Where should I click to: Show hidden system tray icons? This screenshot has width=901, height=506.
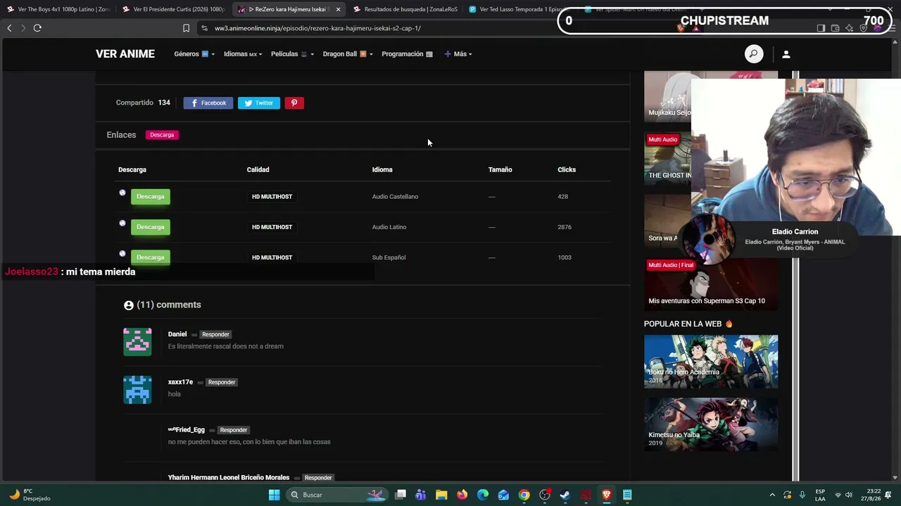coord(772,495)
